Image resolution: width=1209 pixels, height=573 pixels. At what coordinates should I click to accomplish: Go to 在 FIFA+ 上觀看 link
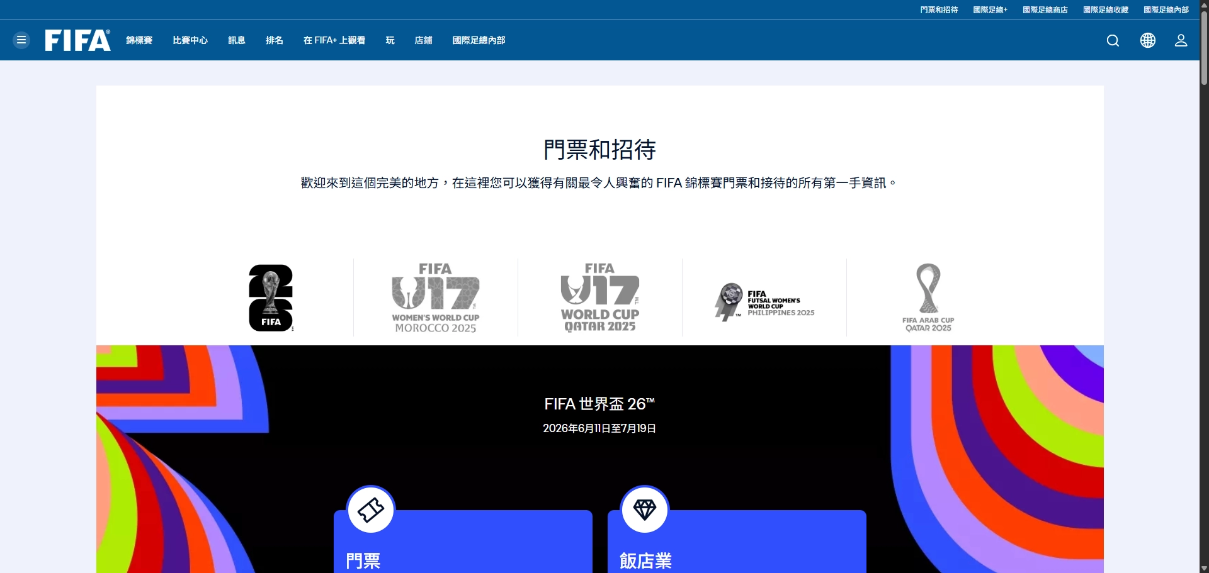point(334,40)
